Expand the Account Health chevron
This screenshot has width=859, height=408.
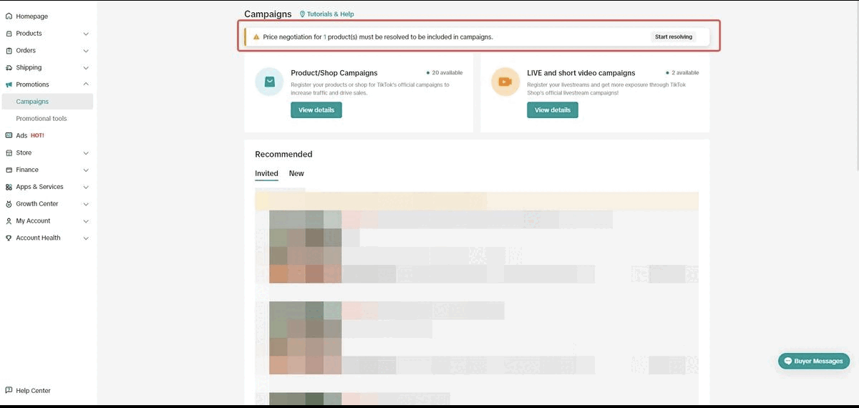86,238
